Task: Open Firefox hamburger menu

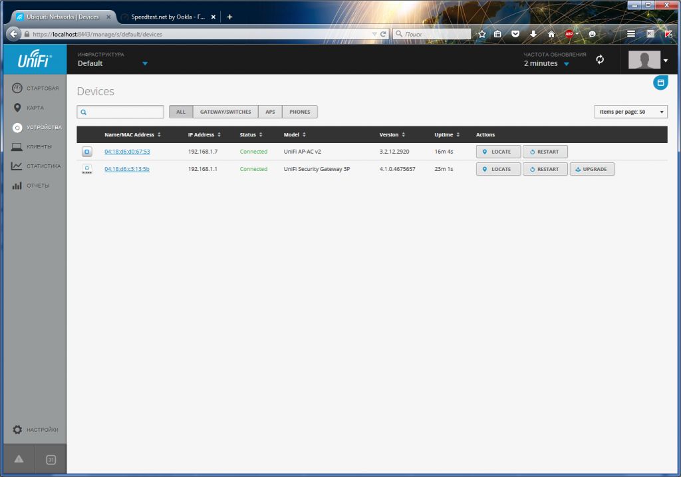Action: 630,33
